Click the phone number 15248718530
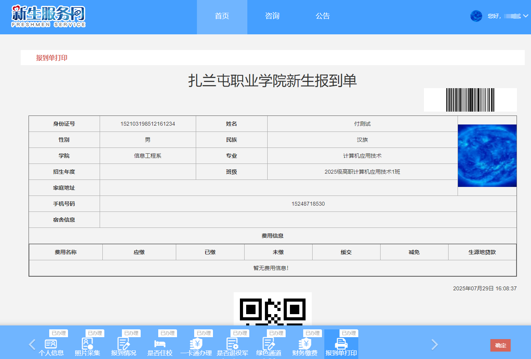Image resolution: width=531 pixels, height=359 pixels. tap(308, 204)
